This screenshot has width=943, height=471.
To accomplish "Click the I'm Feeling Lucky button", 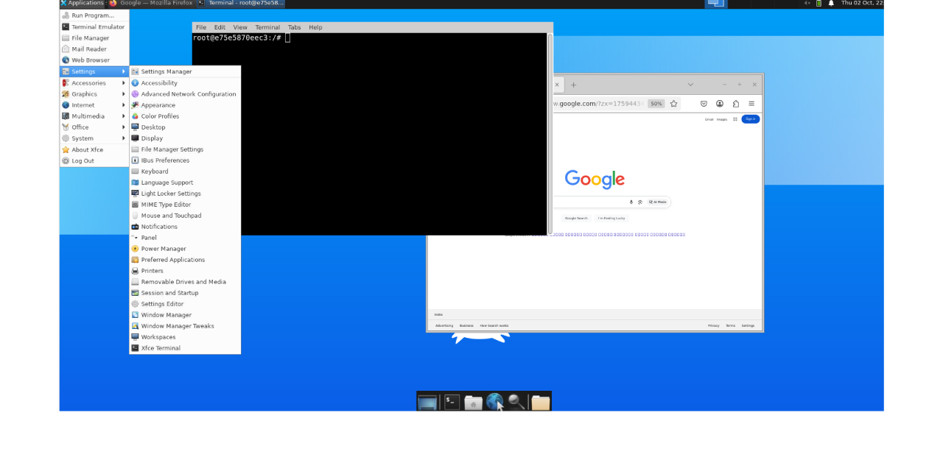I will coord(611,218).
